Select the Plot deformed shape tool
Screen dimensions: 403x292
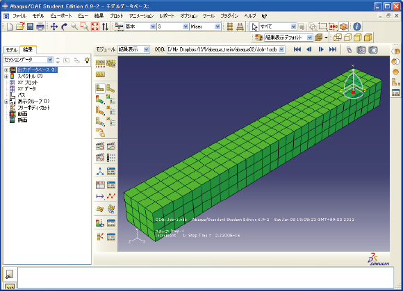pyautogui.click(x=111, y=88)
